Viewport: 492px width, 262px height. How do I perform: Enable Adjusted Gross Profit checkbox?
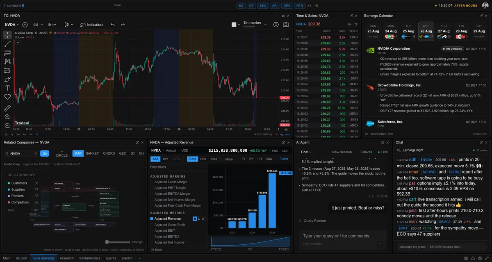[152, 225]
